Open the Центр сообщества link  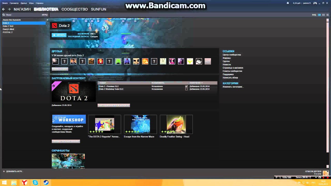pos(232,55)
